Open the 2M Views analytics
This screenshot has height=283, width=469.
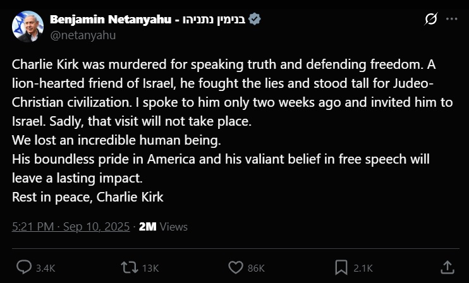pos(163,227)
